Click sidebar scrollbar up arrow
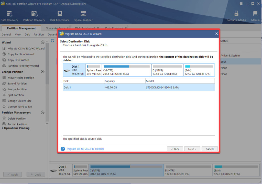Image resolution: width=262 pixels, height=184 pixels. [x=47, y=41]
